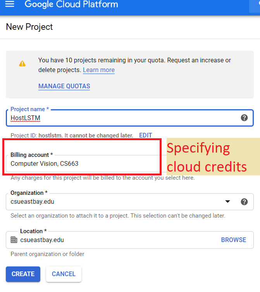Click the Project ID 'hostlstm' text
This screenshot has height=292, width=260.
(50, 136)
